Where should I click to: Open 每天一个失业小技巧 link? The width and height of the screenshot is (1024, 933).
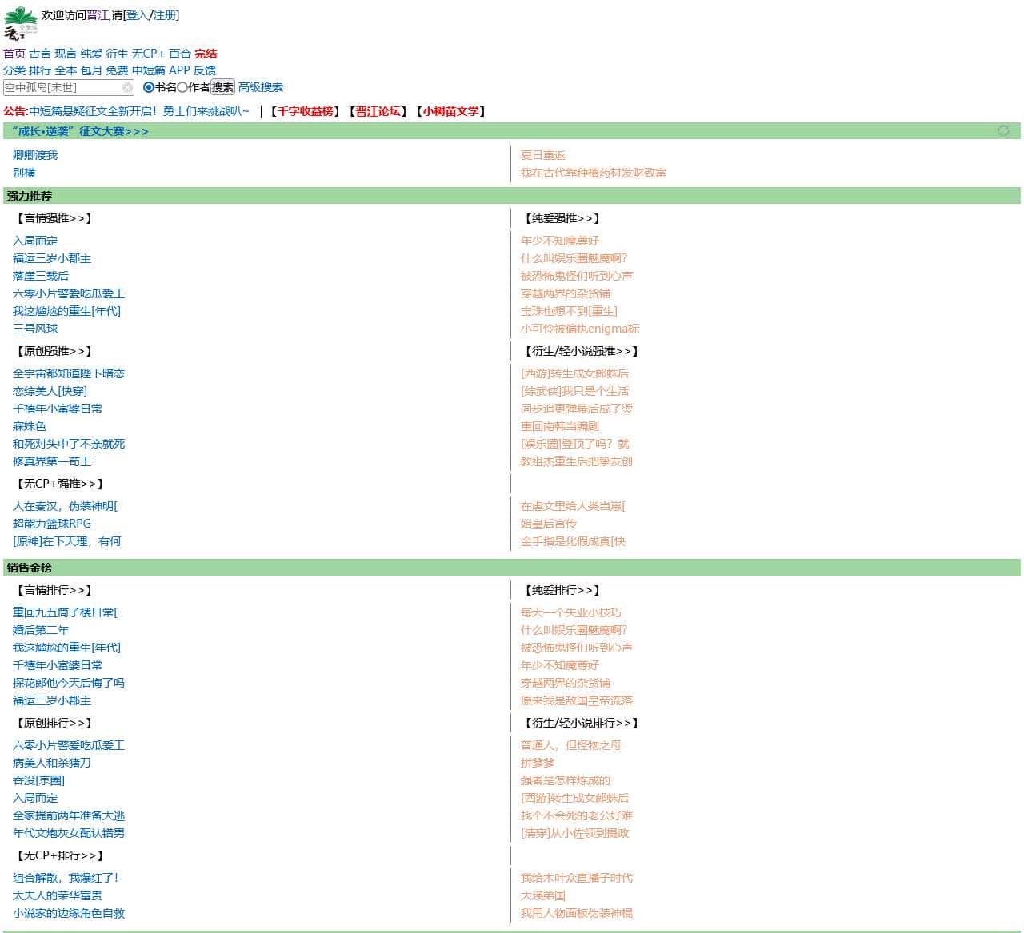[x=571, y=612]
